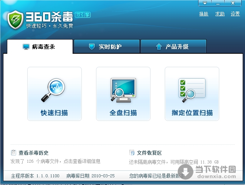
Task: Click the custom location checklist icon
Action: pos(192,90)
